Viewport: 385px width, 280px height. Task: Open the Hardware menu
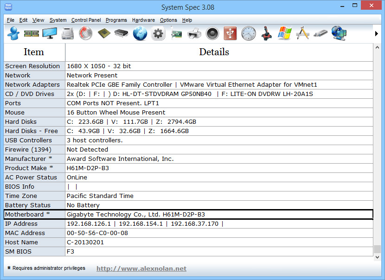tap(143, 20)
